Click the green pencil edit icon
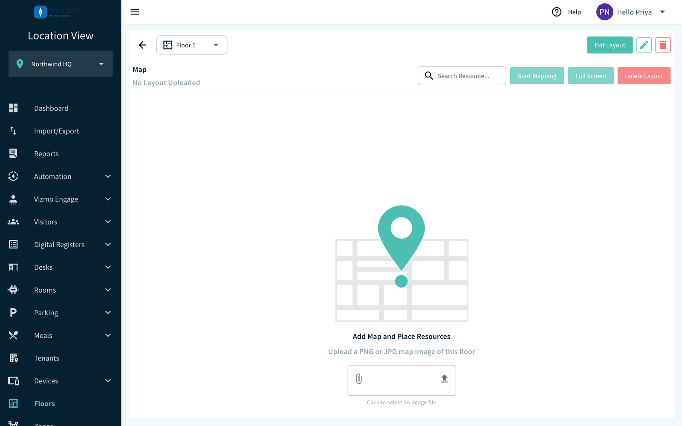Viewport: 682px width, 426px height. point(644,45)
